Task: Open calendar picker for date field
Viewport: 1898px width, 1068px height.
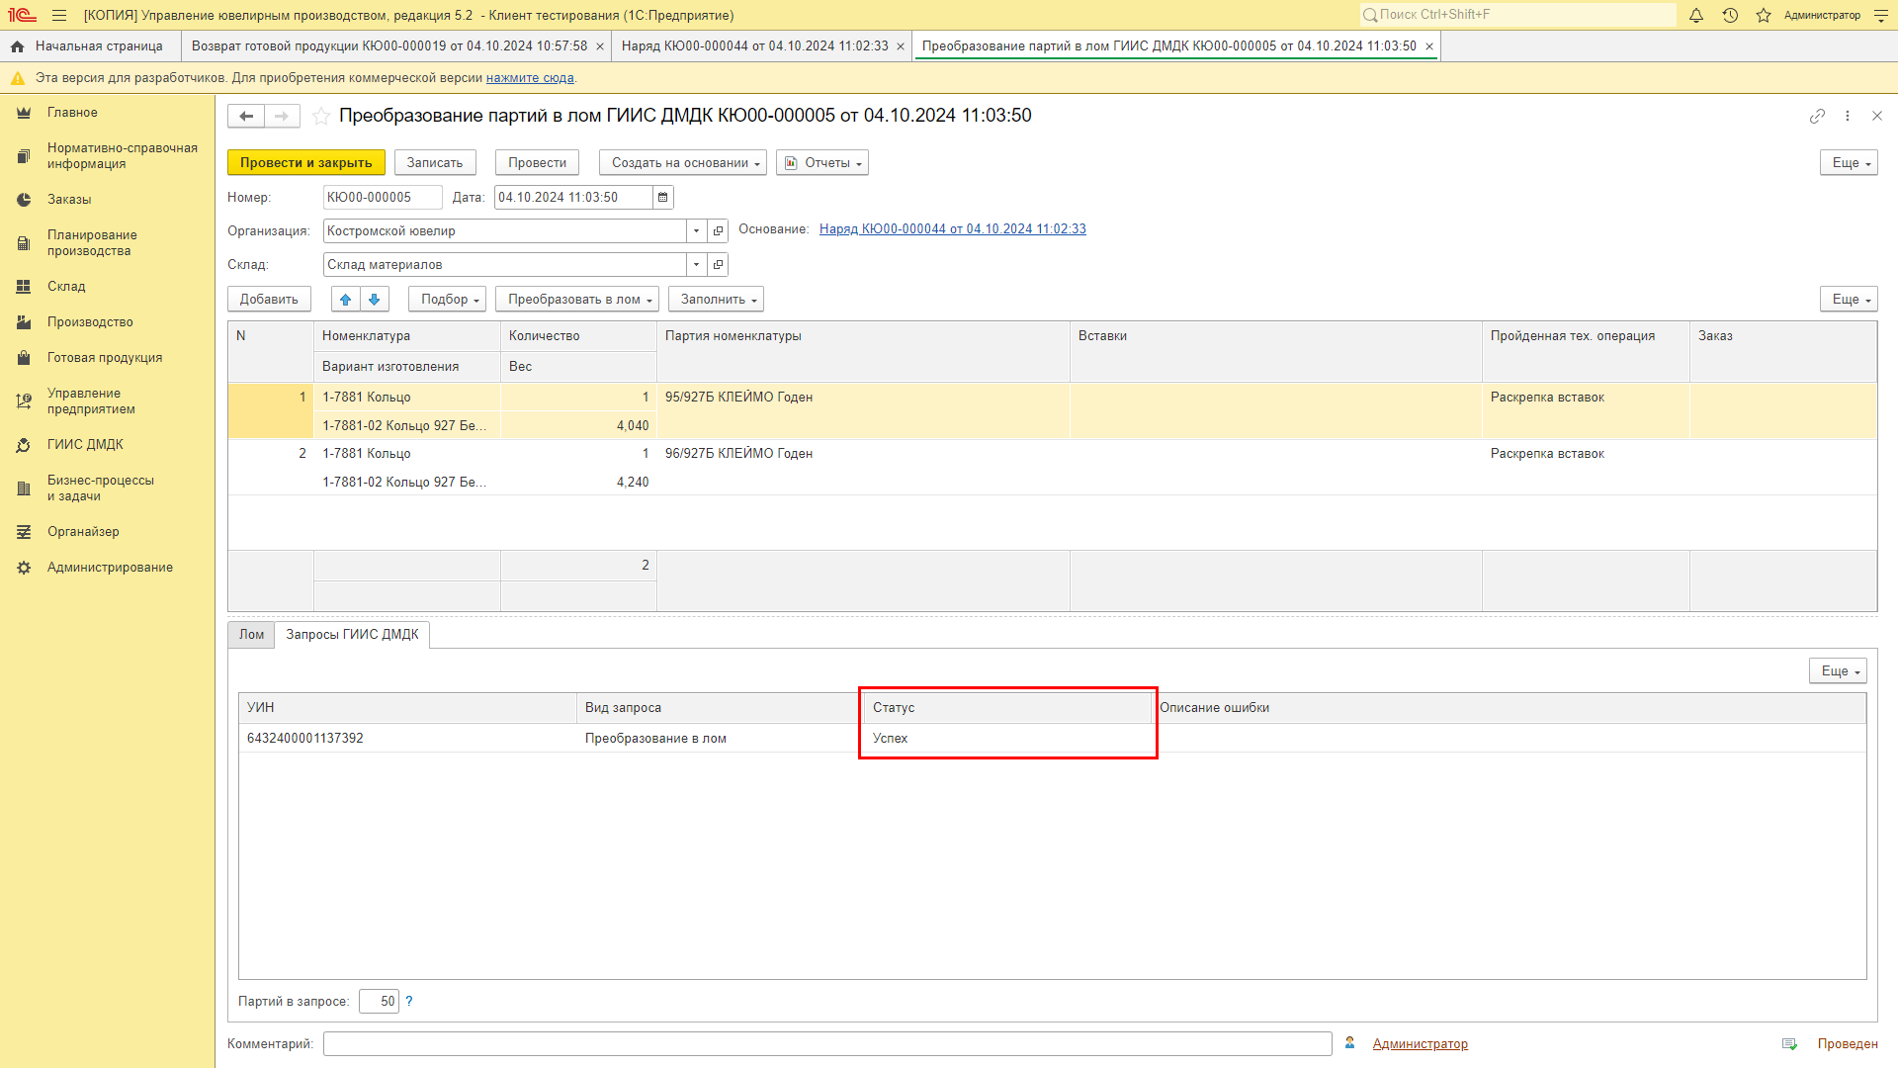Action: click(663, 198)
